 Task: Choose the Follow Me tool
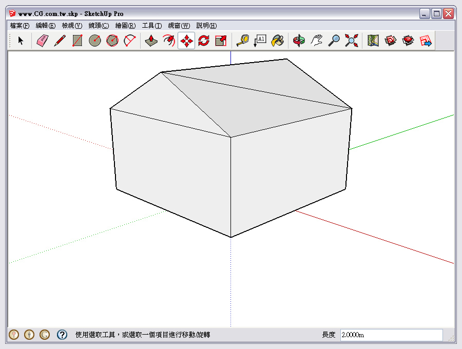pyautogui.click(x=169, y=41)
